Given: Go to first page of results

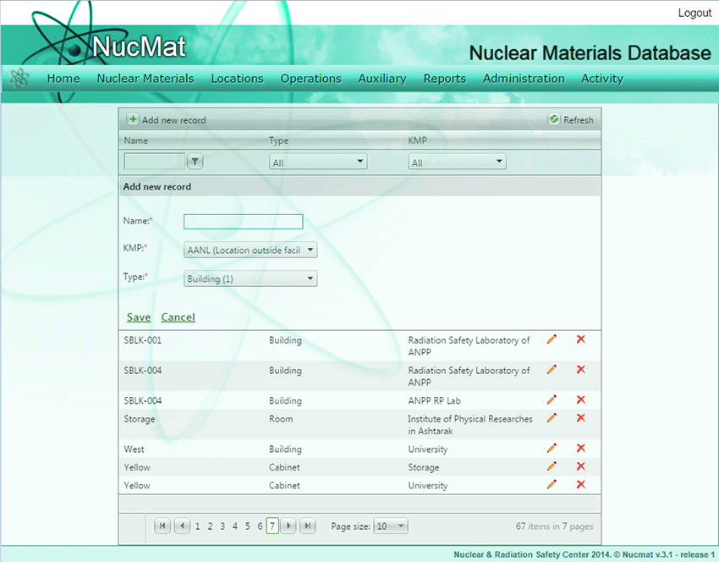Looking at the screenshot, I should (162, 526).
